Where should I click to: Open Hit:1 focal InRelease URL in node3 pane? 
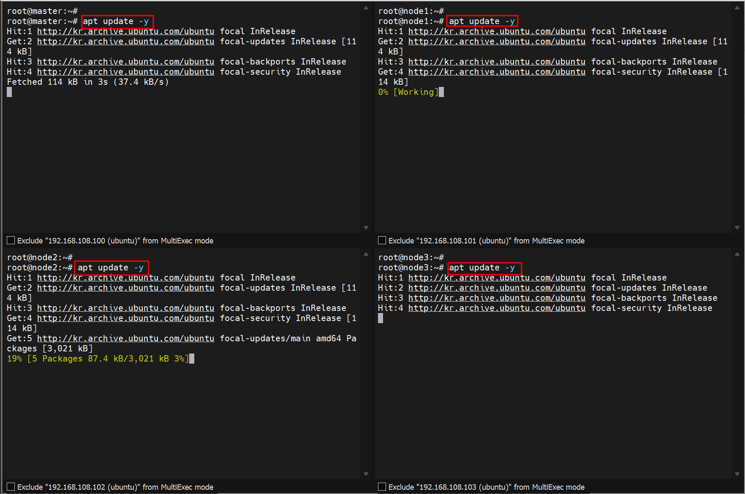(497, 278)
